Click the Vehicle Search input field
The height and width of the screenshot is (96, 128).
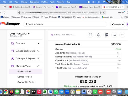(65, 24)
